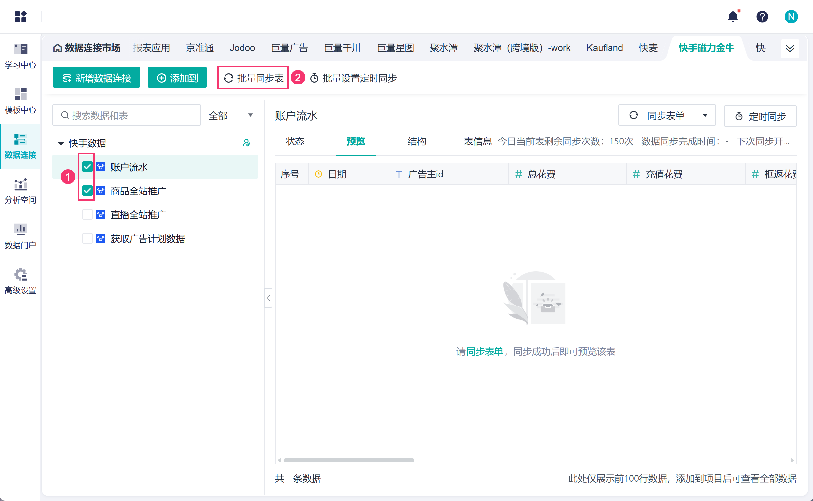Click the # number icon beside 充值花费
Viewport: 813px width, 501px height.
636,174
